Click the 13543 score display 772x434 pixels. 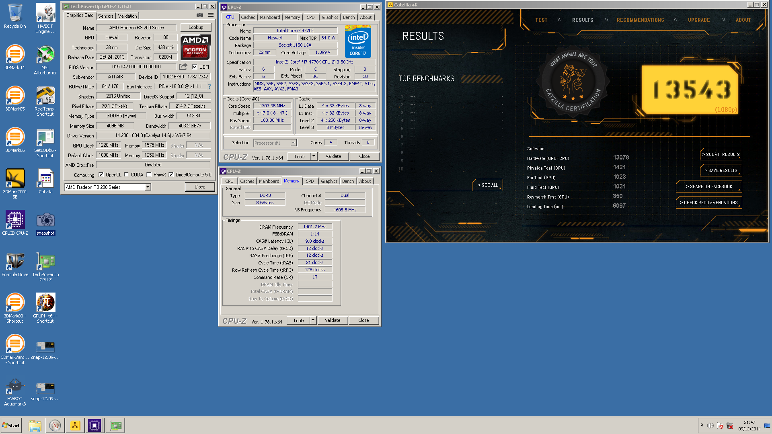point(690,90)
